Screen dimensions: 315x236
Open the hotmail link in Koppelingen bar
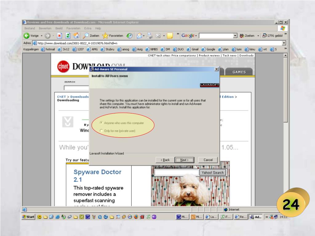pyautogui.click(x=48, y=49)
